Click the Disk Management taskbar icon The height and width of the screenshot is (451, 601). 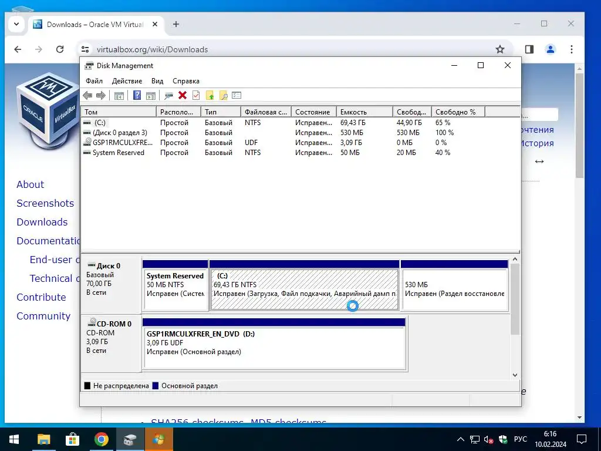click(x=130, y=439)
